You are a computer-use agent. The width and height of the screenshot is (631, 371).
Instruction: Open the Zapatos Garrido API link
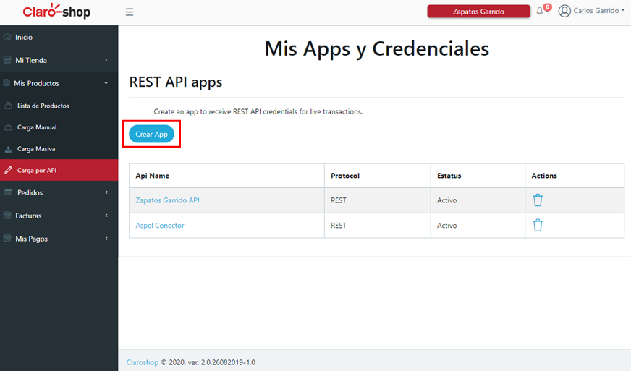tap(167, 200)
